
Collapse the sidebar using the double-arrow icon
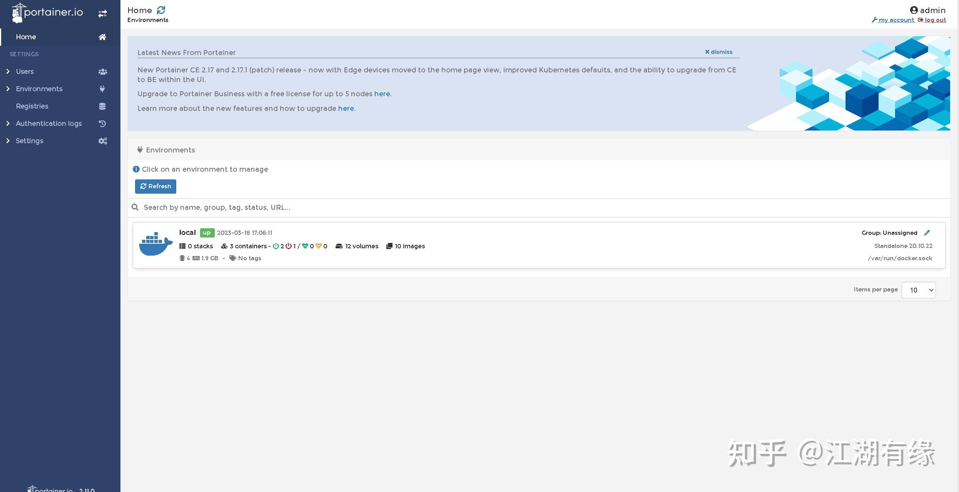(x=102, y=13)
